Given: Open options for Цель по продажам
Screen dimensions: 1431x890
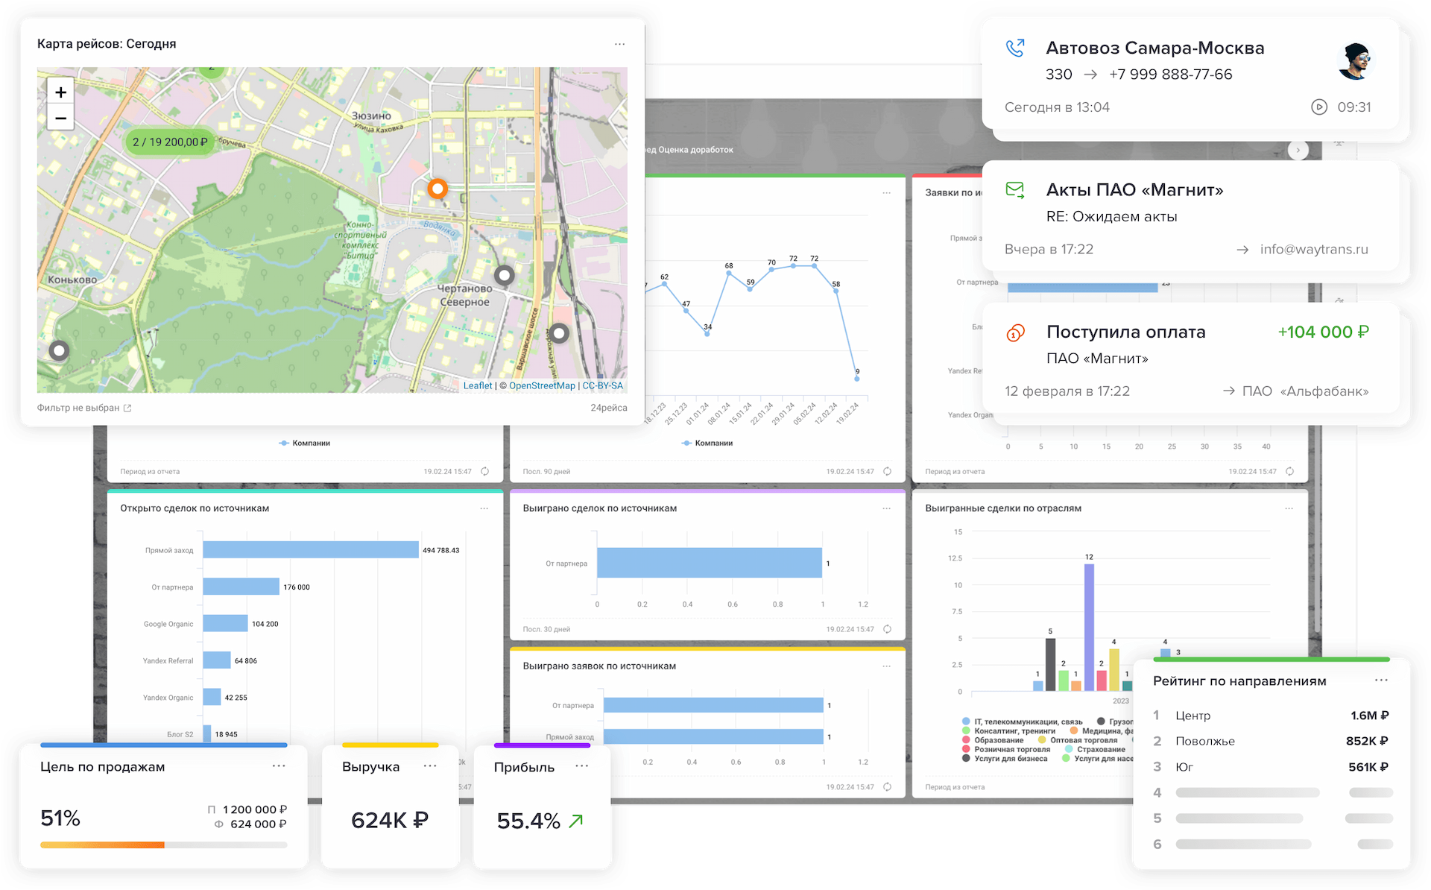Looking at the screenshot, I should tap(279, 766).
